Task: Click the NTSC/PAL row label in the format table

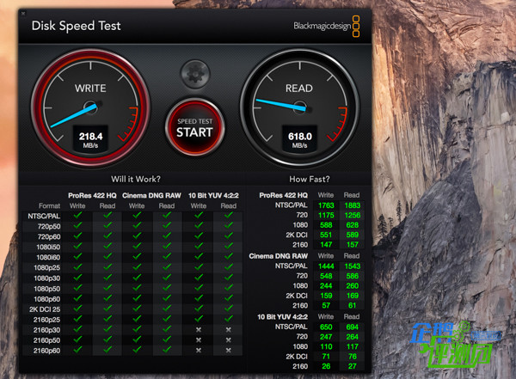Action: click(x=44, y=217)
